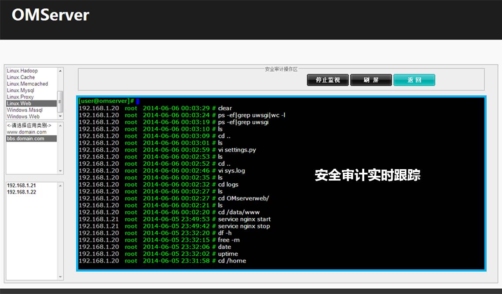Click the OMServer logo in the header
The height and width of the screenshot is (294, 502).
tap(50, 15)
